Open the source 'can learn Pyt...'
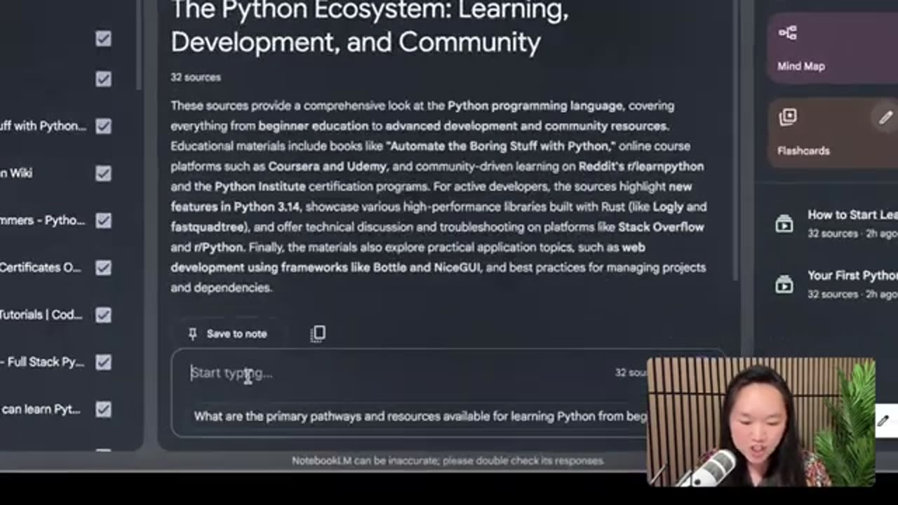The height and width of the screenshot is (505, 898). pyautogui.click(x=41, y=409)
